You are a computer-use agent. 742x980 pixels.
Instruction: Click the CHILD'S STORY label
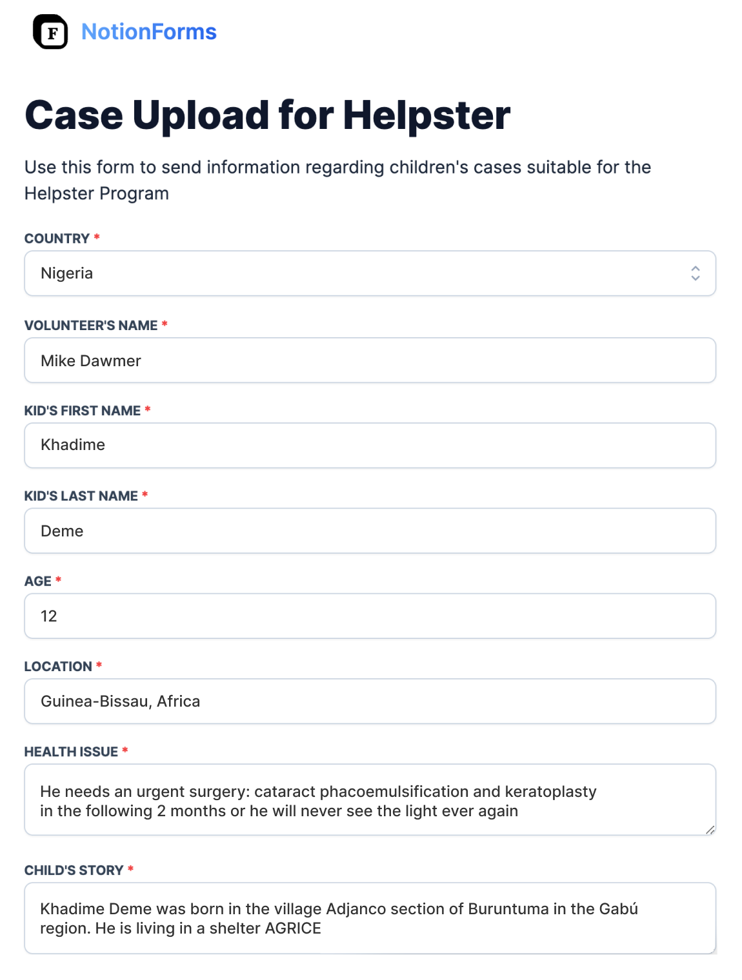tap(74, 870)
